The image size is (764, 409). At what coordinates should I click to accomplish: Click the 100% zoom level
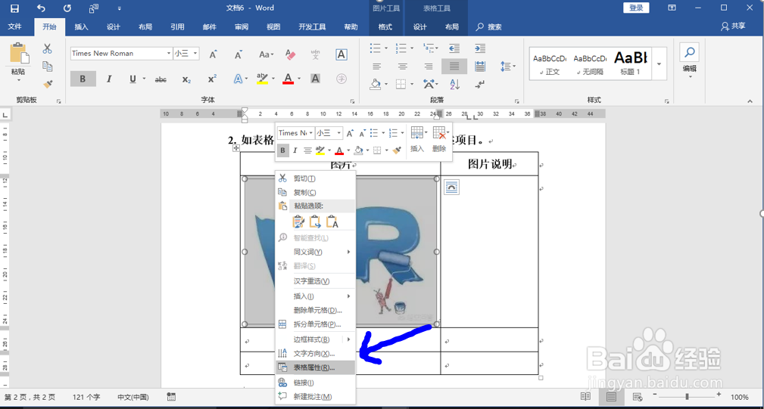point(739,398)
